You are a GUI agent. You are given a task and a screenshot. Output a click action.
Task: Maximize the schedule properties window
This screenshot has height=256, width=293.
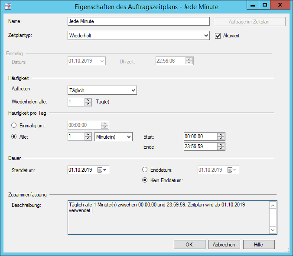pyautogui.click(x=264, y=5)
